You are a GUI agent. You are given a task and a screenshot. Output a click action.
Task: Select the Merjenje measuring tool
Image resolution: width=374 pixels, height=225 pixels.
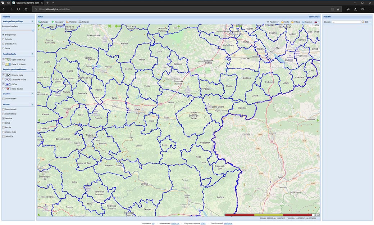coord(68,22)
